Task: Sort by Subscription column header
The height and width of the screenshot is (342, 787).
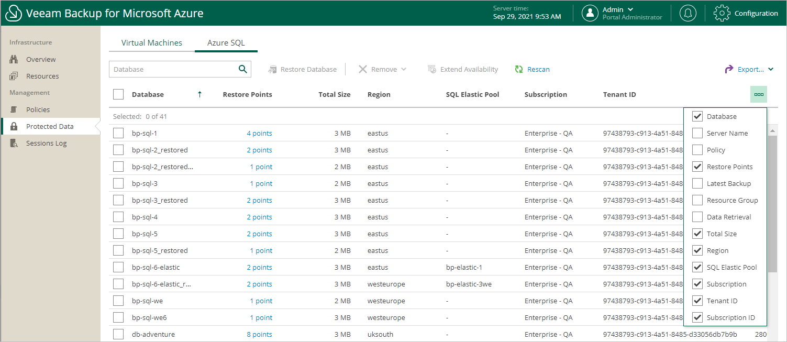Action: 546,94
